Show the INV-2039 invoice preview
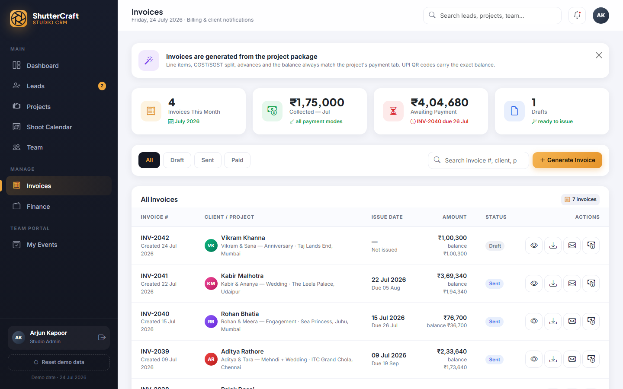The height and width of the screenshot is (389, 623). 534,359
